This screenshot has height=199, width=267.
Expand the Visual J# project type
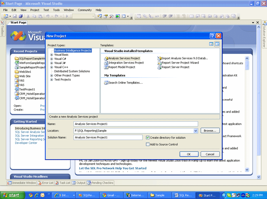point(52,63)
